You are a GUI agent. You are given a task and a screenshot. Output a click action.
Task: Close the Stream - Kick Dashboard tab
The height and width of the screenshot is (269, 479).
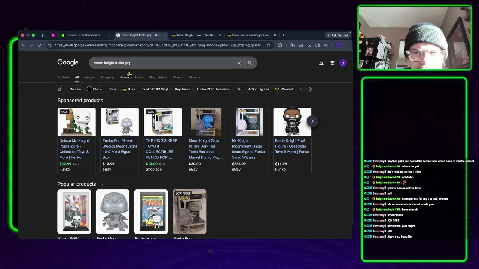109,35
